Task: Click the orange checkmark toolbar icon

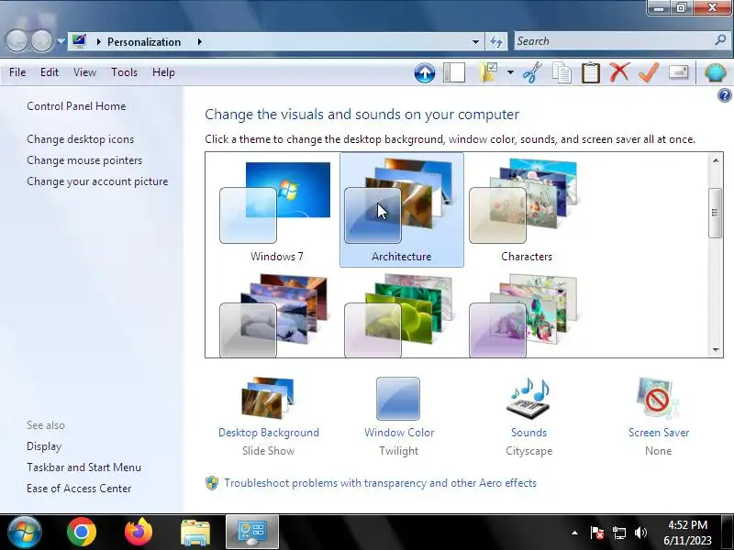Action: (649, 72)
